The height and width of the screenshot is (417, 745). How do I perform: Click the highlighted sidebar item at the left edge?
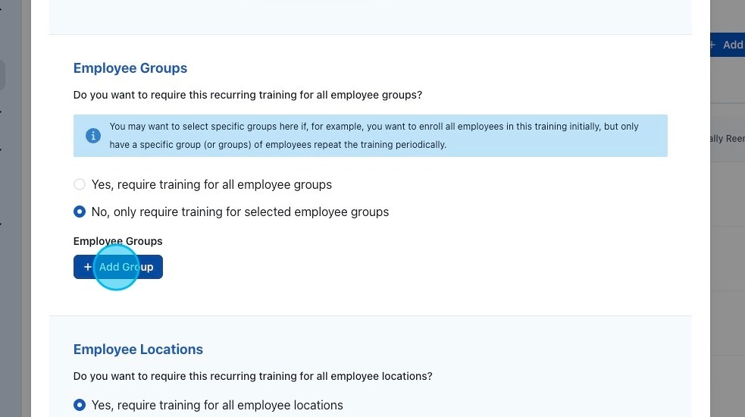point(2,76)
